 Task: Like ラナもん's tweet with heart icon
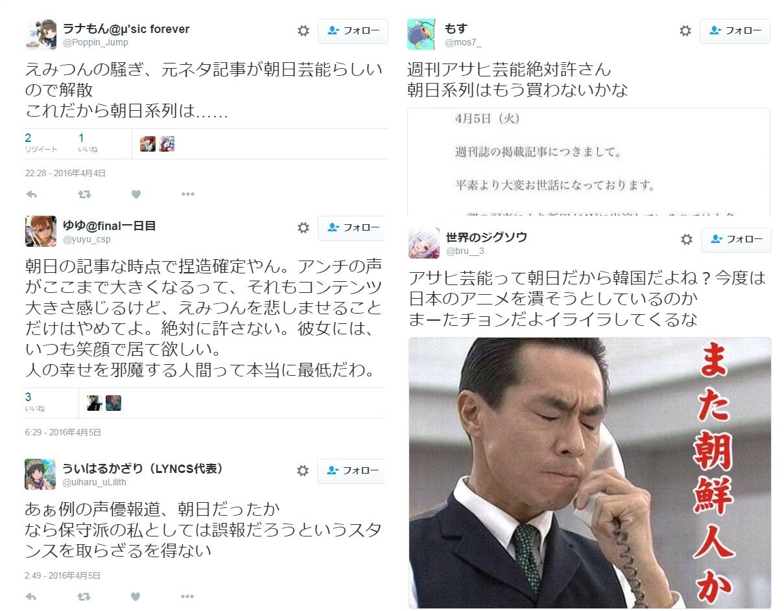tap(136, 194)
